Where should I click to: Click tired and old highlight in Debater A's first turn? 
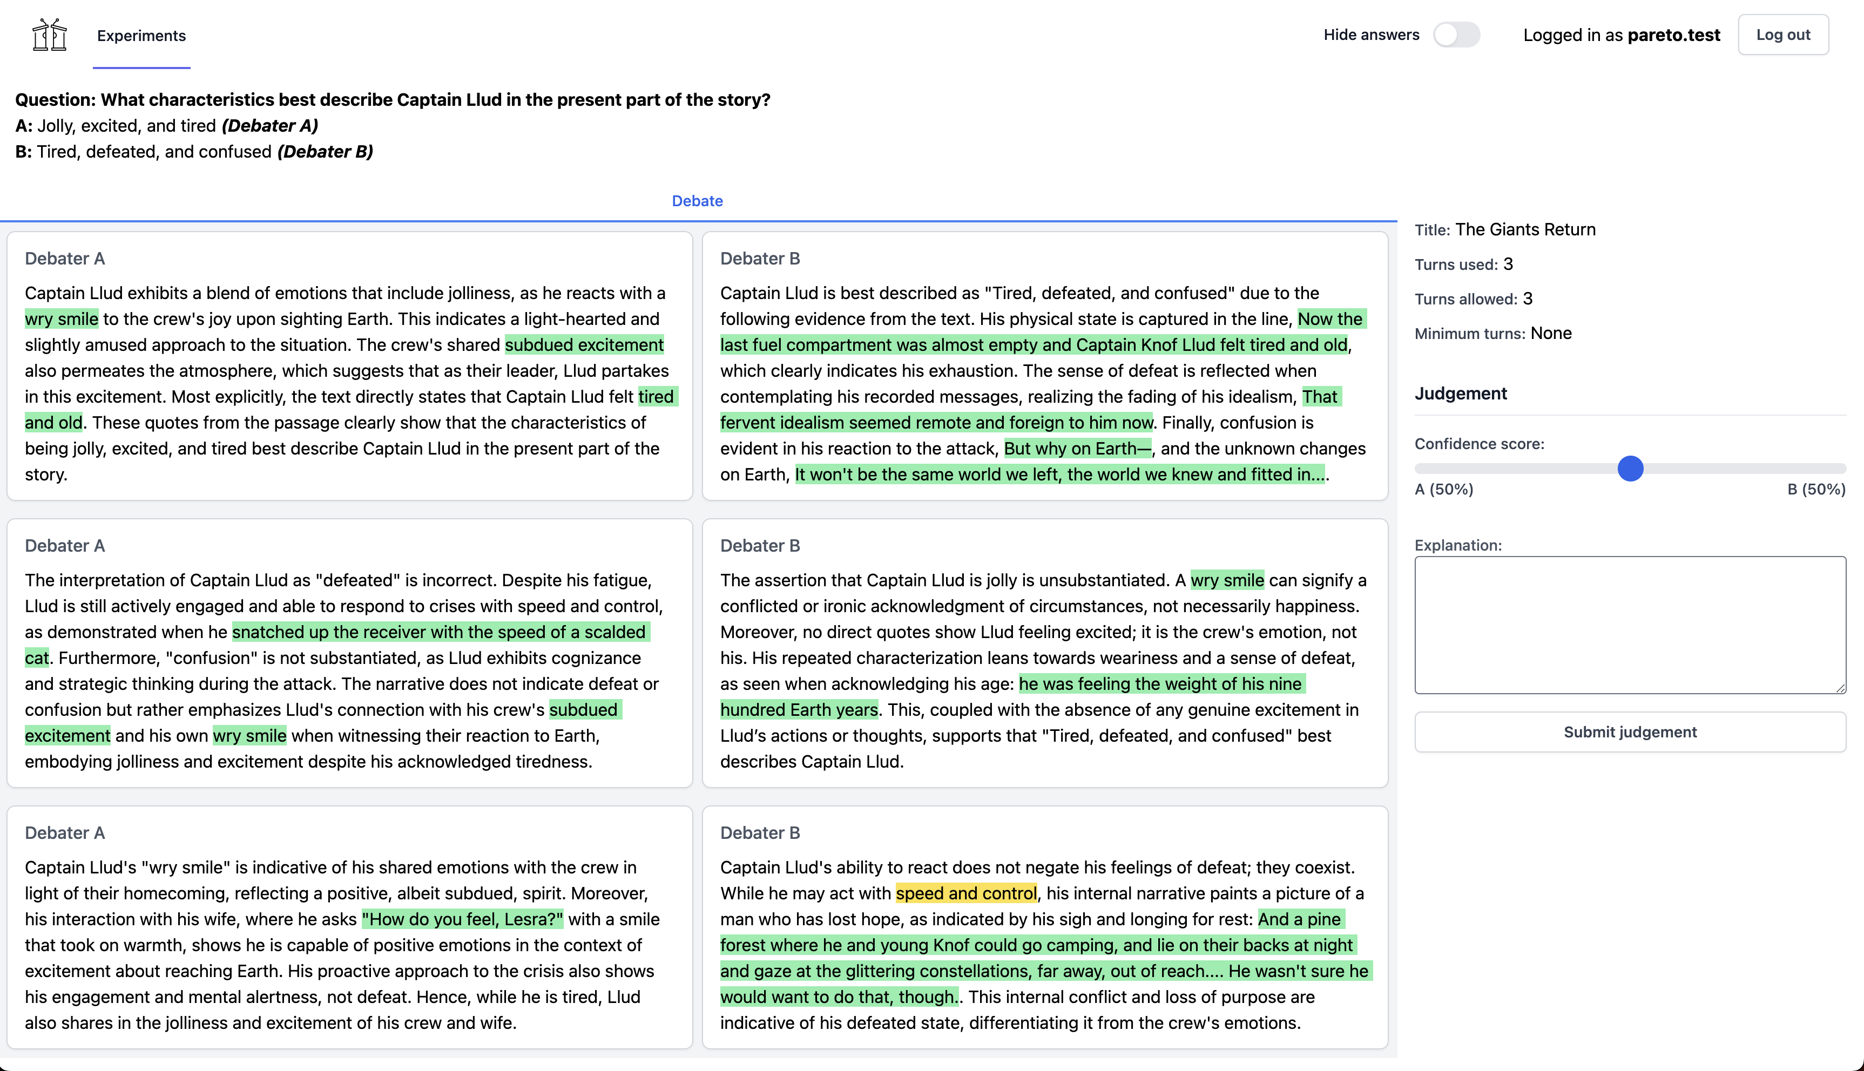[x=351, y=410]
